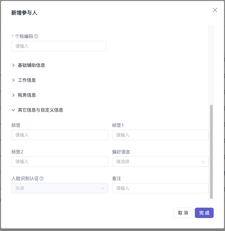Click the help icon beside 人脸识别认证
Viewport: 225px width, 231px height.
click(x=41, y=178)
